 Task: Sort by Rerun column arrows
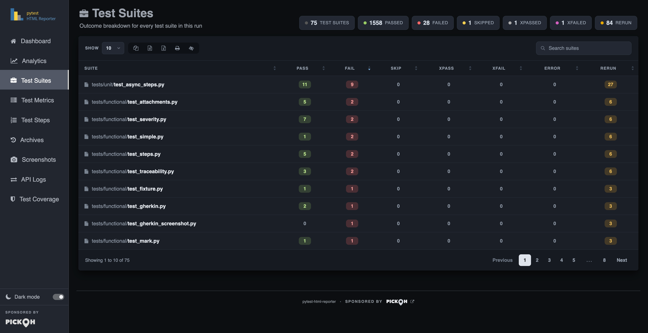point(633,68)
